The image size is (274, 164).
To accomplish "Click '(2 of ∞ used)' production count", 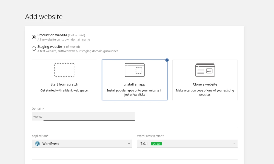I will point(76,35).
